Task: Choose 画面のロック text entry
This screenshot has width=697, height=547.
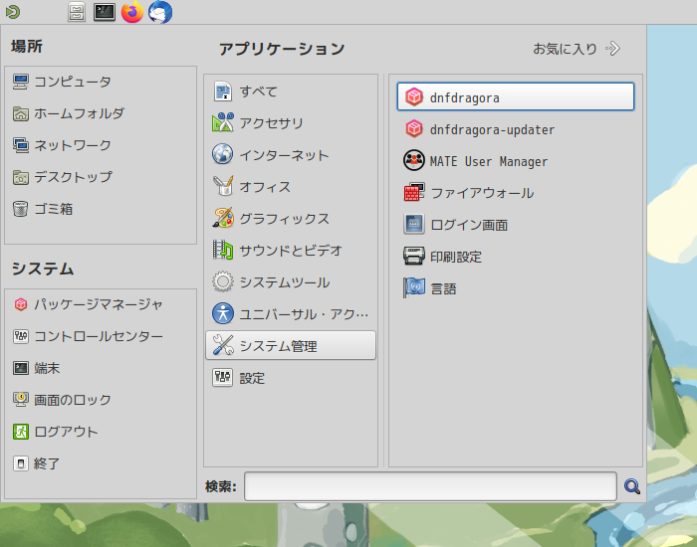Action: click(73, 400)
